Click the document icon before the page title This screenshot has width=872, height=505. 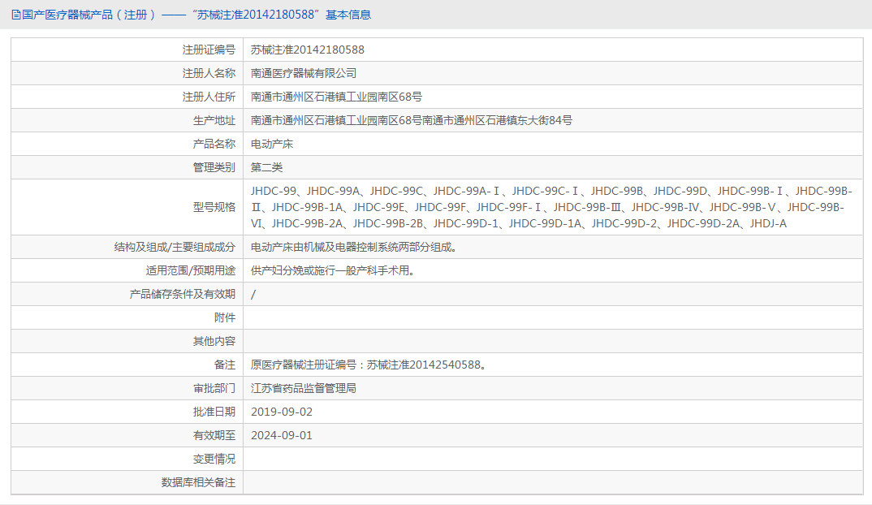click(x=16, y=15)
